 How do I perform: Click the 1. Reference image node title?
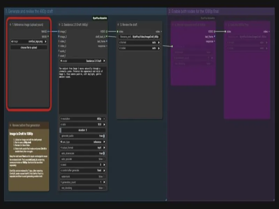pos(28,24)
